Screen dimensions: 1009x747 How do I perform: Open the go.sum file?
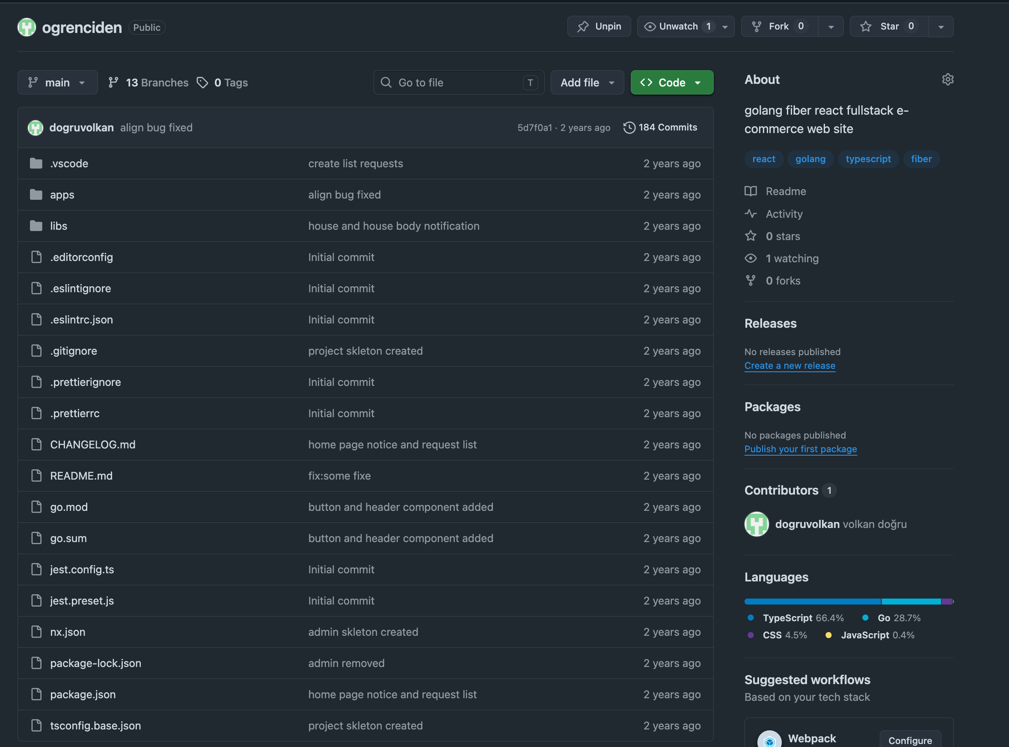click(68, 538)
